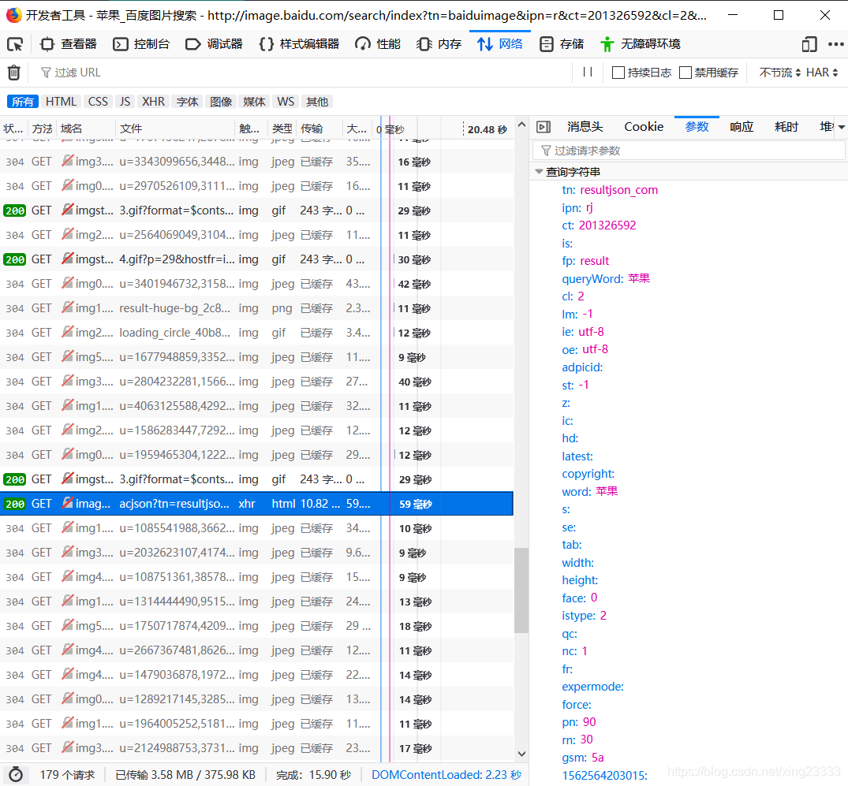The height and width of the screenshot is (786, 848).
Task: Collapse the 查询字符串 section
Action: coord(539,171)
